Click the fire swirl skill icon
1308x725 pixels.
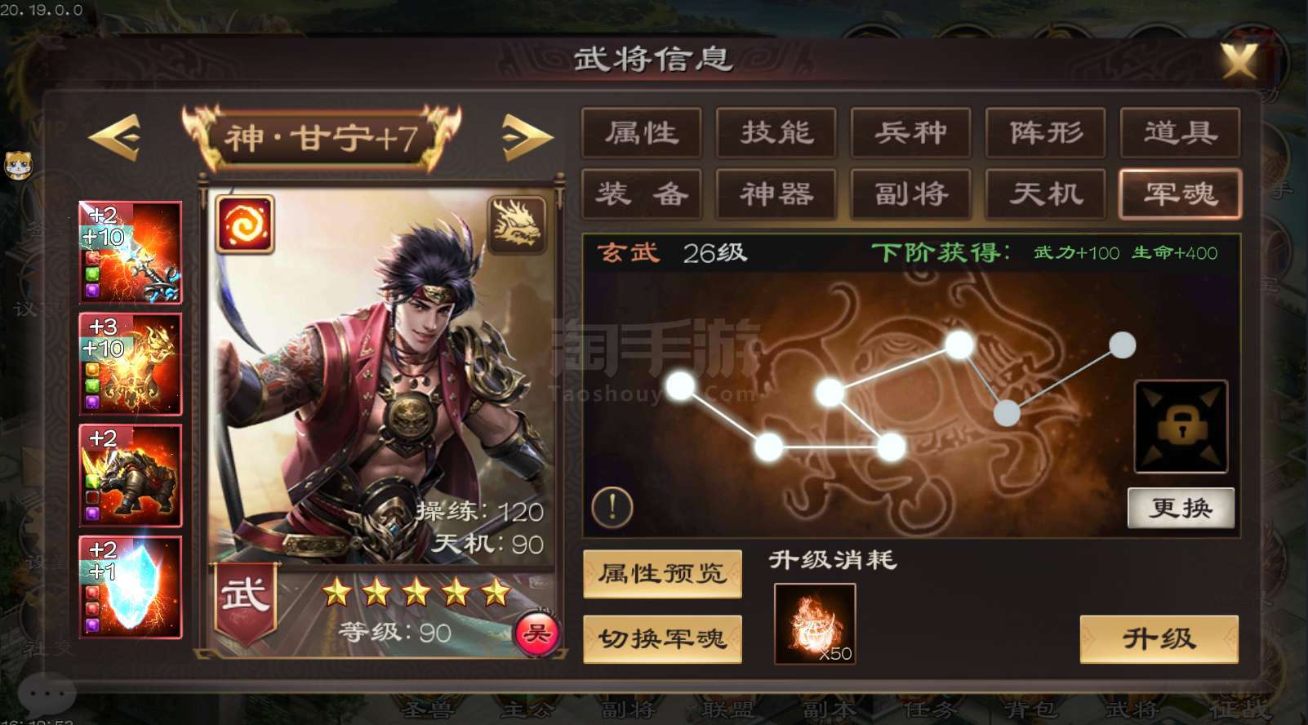(245, 224)
